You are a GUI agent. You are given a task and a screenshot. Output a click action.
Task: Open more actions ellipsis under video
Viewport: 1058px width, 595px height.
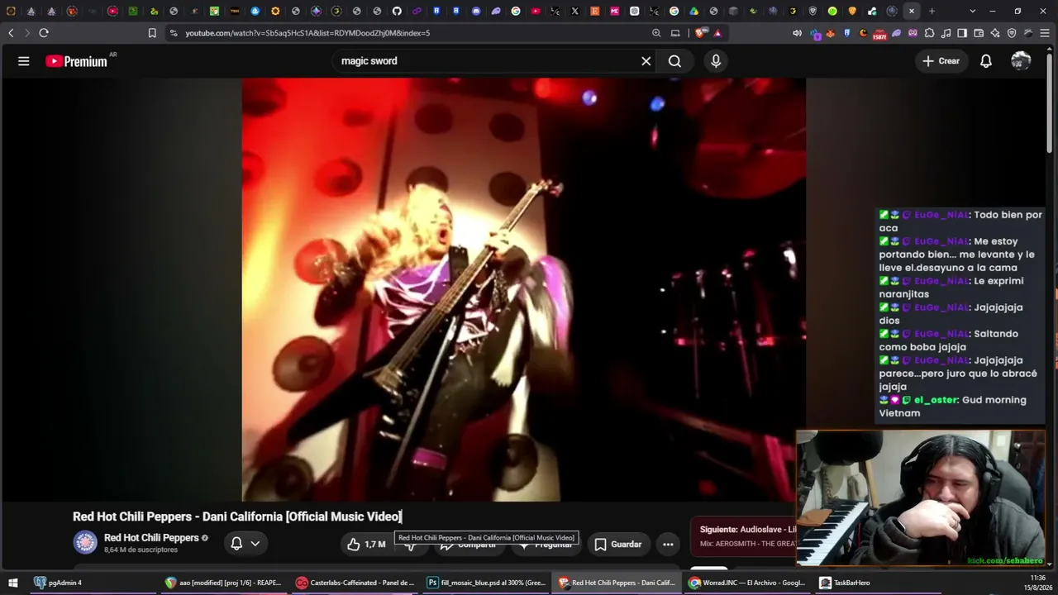(x=668, y=545)
